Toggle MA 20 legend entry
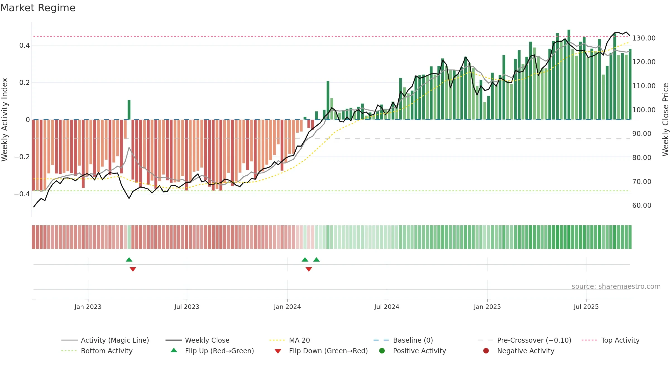670x377 pixels. tap(290, 340)
